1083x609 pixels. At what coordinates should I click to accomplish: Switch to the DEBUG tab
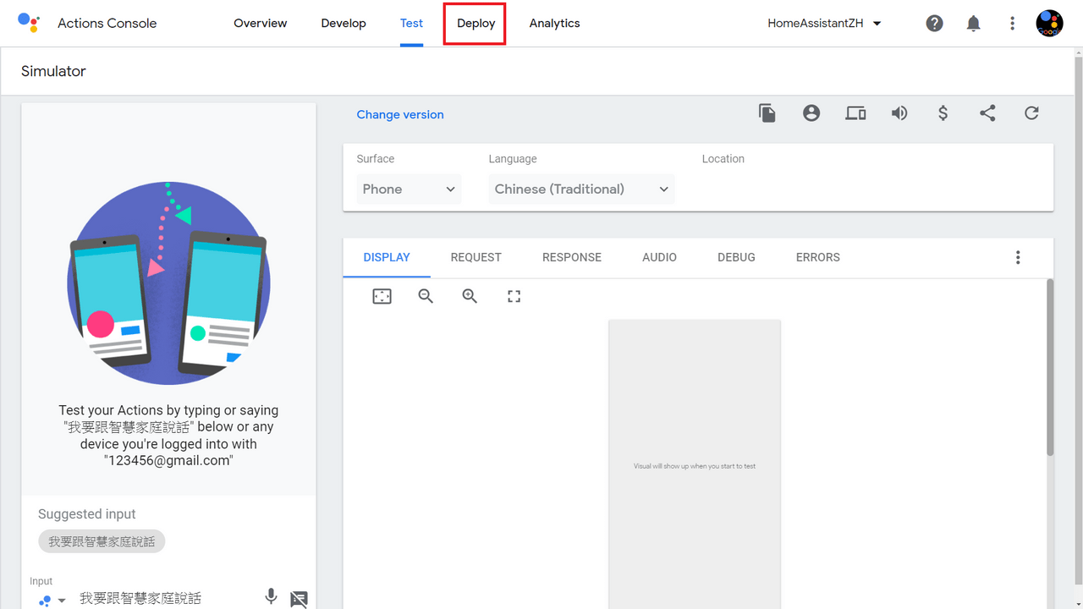pos(736,257)
